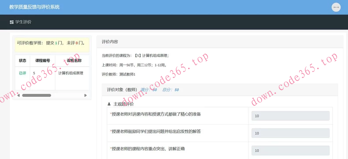Image resolution: width=348 pixels, height=159 pixels.
Task: Click the course table horizontal scrollbar thumb
Action: coord(37,95)
